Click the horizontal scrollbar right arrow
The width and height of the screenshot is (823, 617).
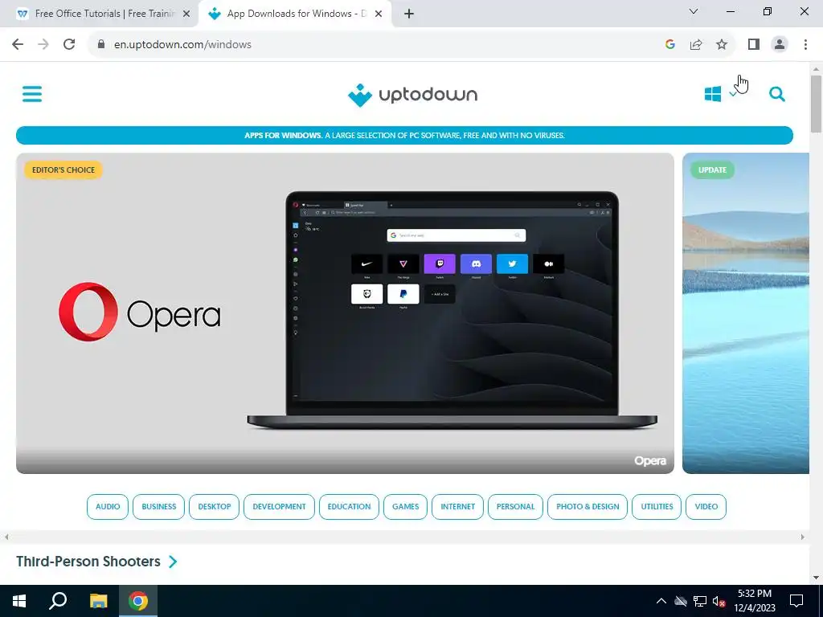(x=802, y=537)
